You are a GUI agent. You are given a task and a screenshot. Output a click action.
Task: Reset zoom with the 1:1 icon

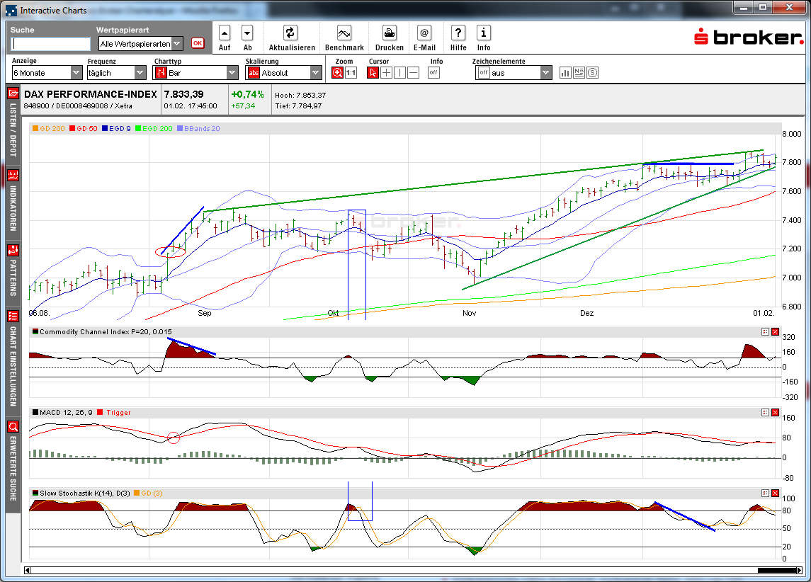click(351, 73)
